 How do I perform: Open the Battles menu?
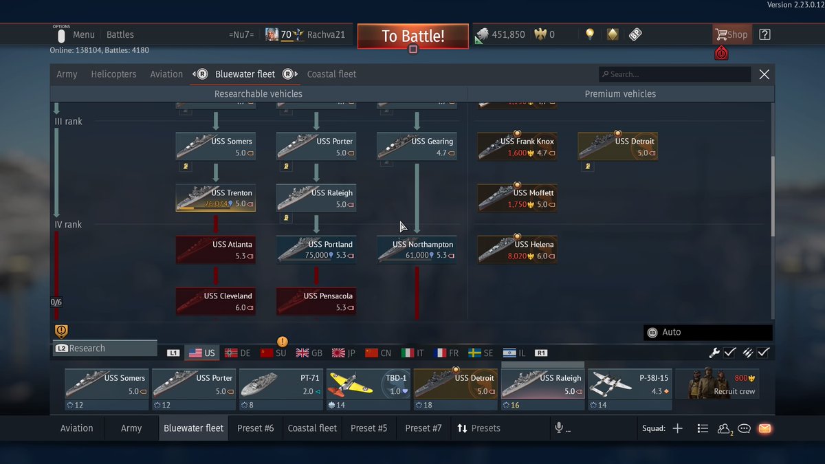(120, 34)
